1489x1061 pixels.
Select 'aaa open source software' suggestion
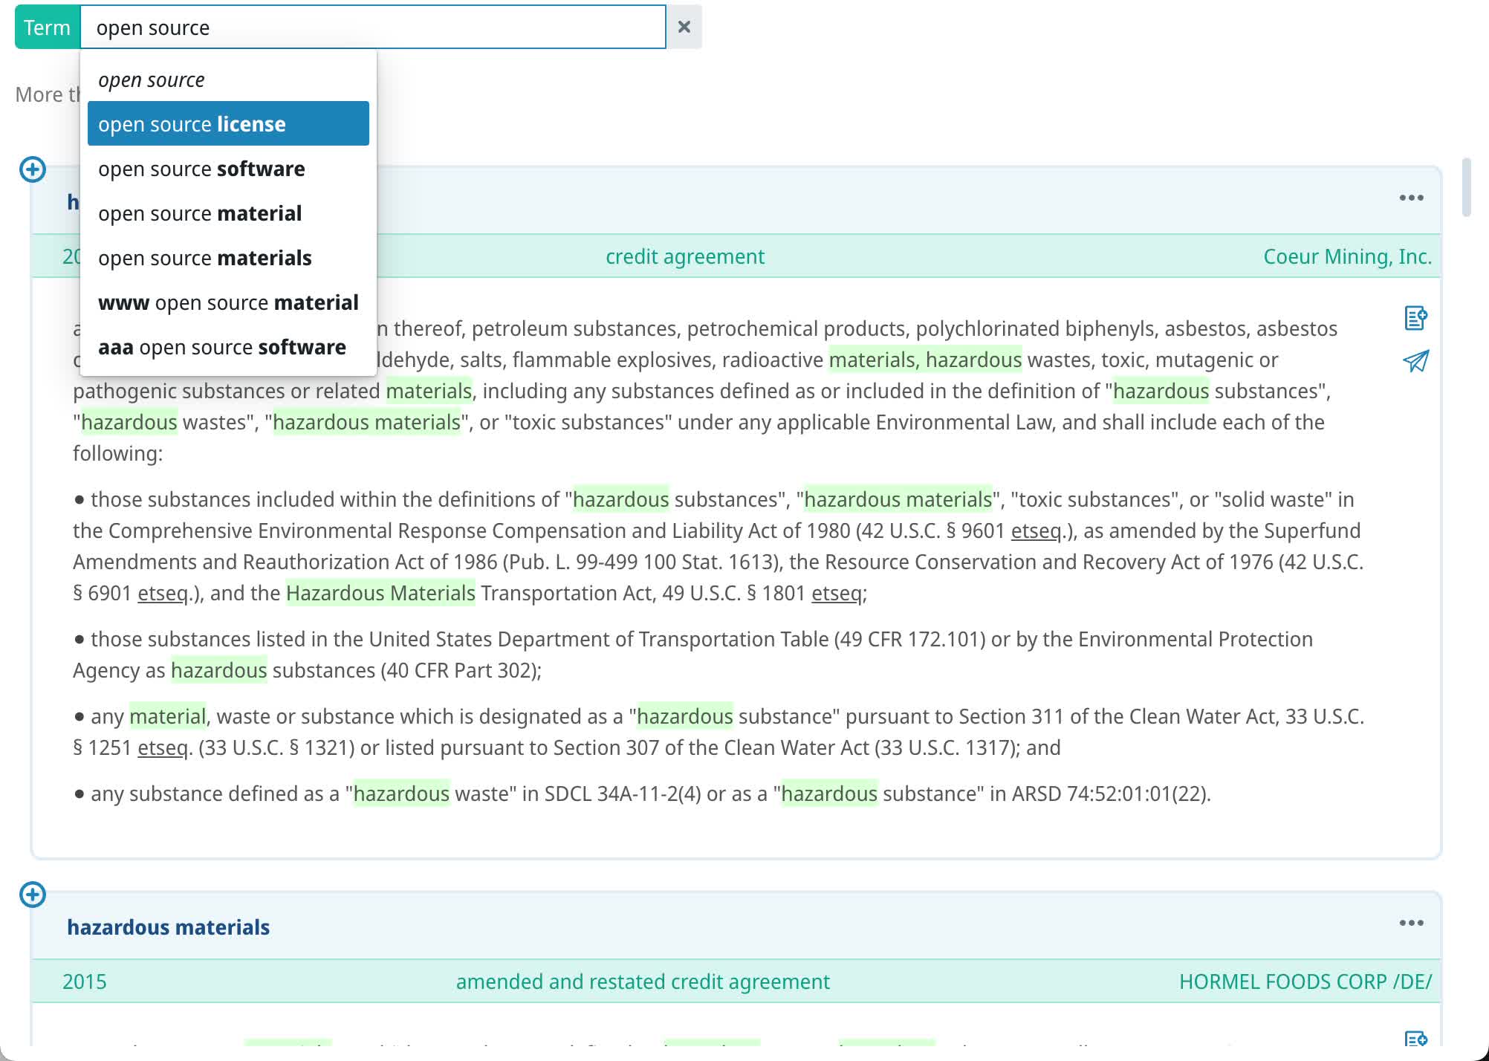tap(228, 347)
